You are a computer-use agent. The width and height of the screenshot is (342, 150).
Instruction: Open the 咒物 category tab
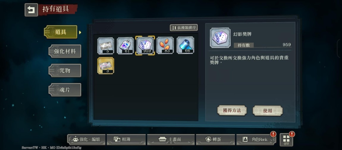pos(65,70)
